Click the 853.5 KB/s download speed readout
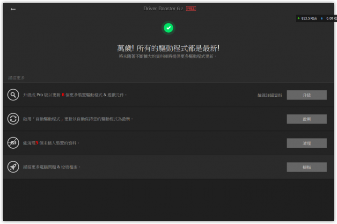 click(x=309, y=18)
